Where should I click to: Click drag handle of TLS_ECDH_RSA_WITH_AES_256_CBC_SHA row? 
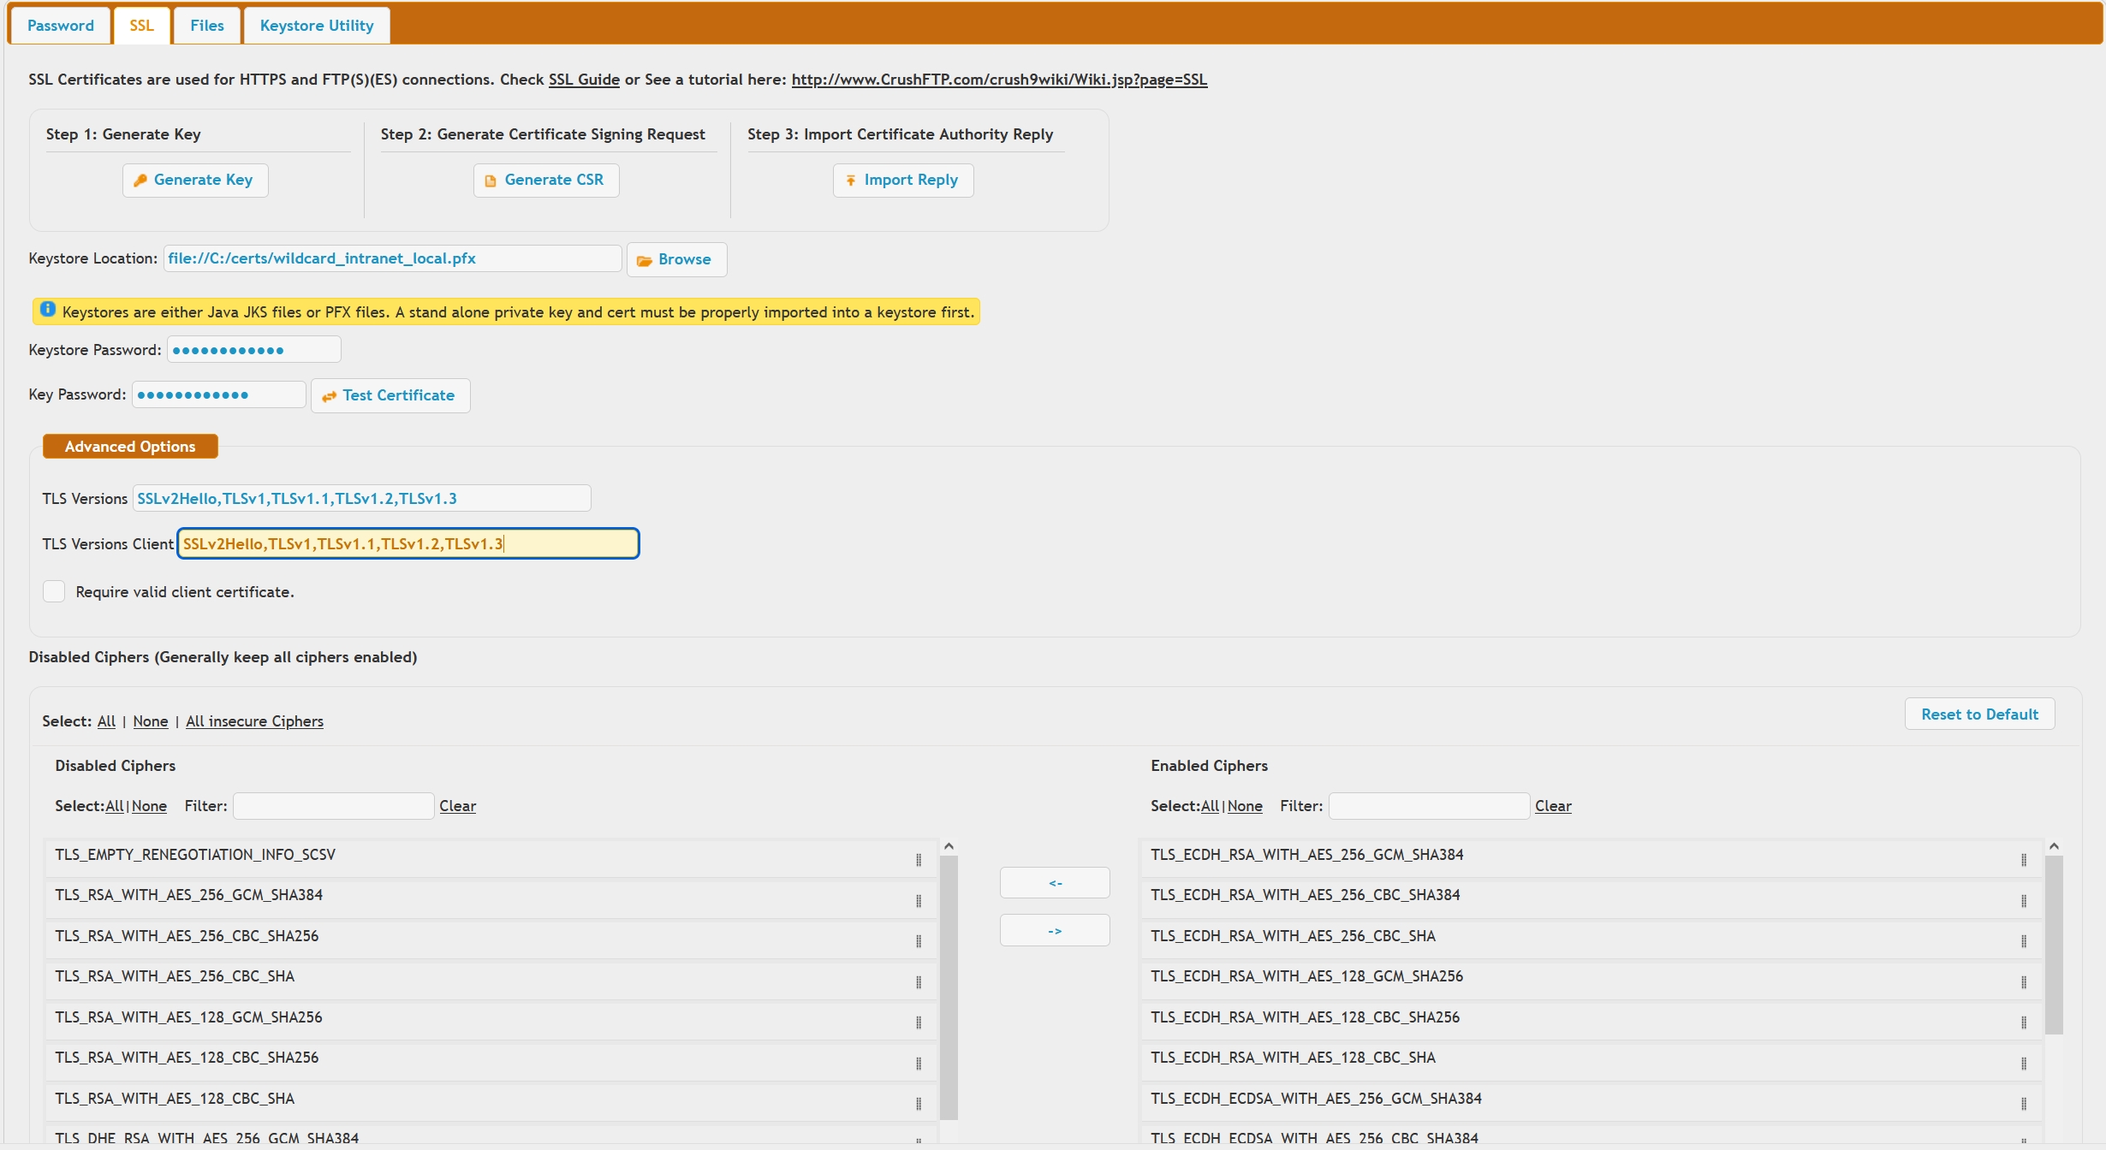(x=2024, y=941)
